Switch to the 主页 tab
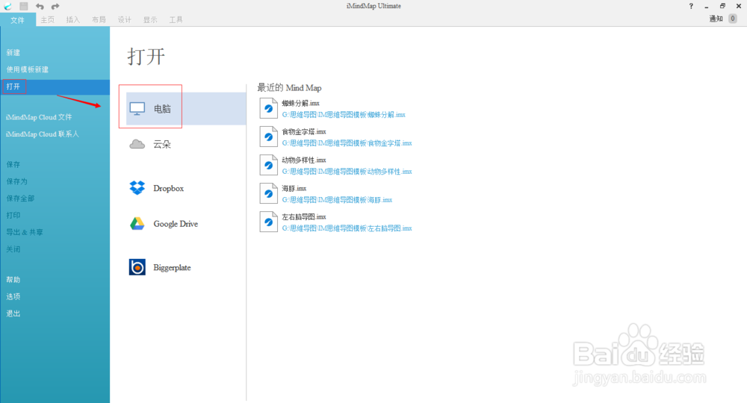The width and height of the screenshot is (747, 403). (47, 20)
